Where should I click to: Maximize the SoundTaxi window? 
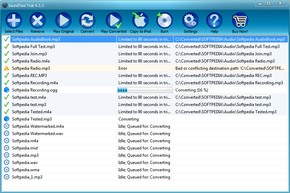pos(269,3)
